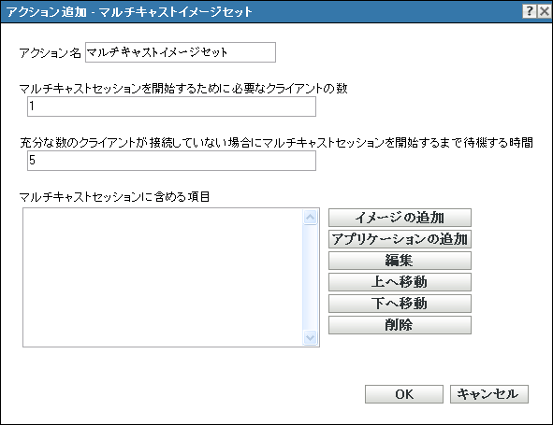The width and height of the screenshot is (553, 425).
Task: Dismiss the dialog with キャンセル
Action: pos(488,394)
